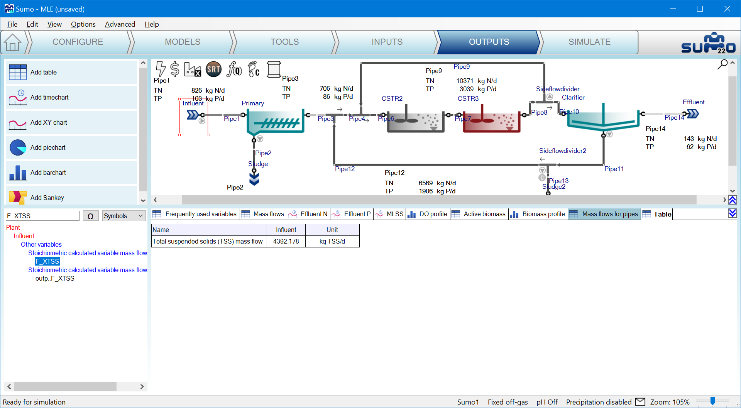Open the carbon footprint icon
The image size is (741, 408).
pyautogui.click(x=254, y=69)
